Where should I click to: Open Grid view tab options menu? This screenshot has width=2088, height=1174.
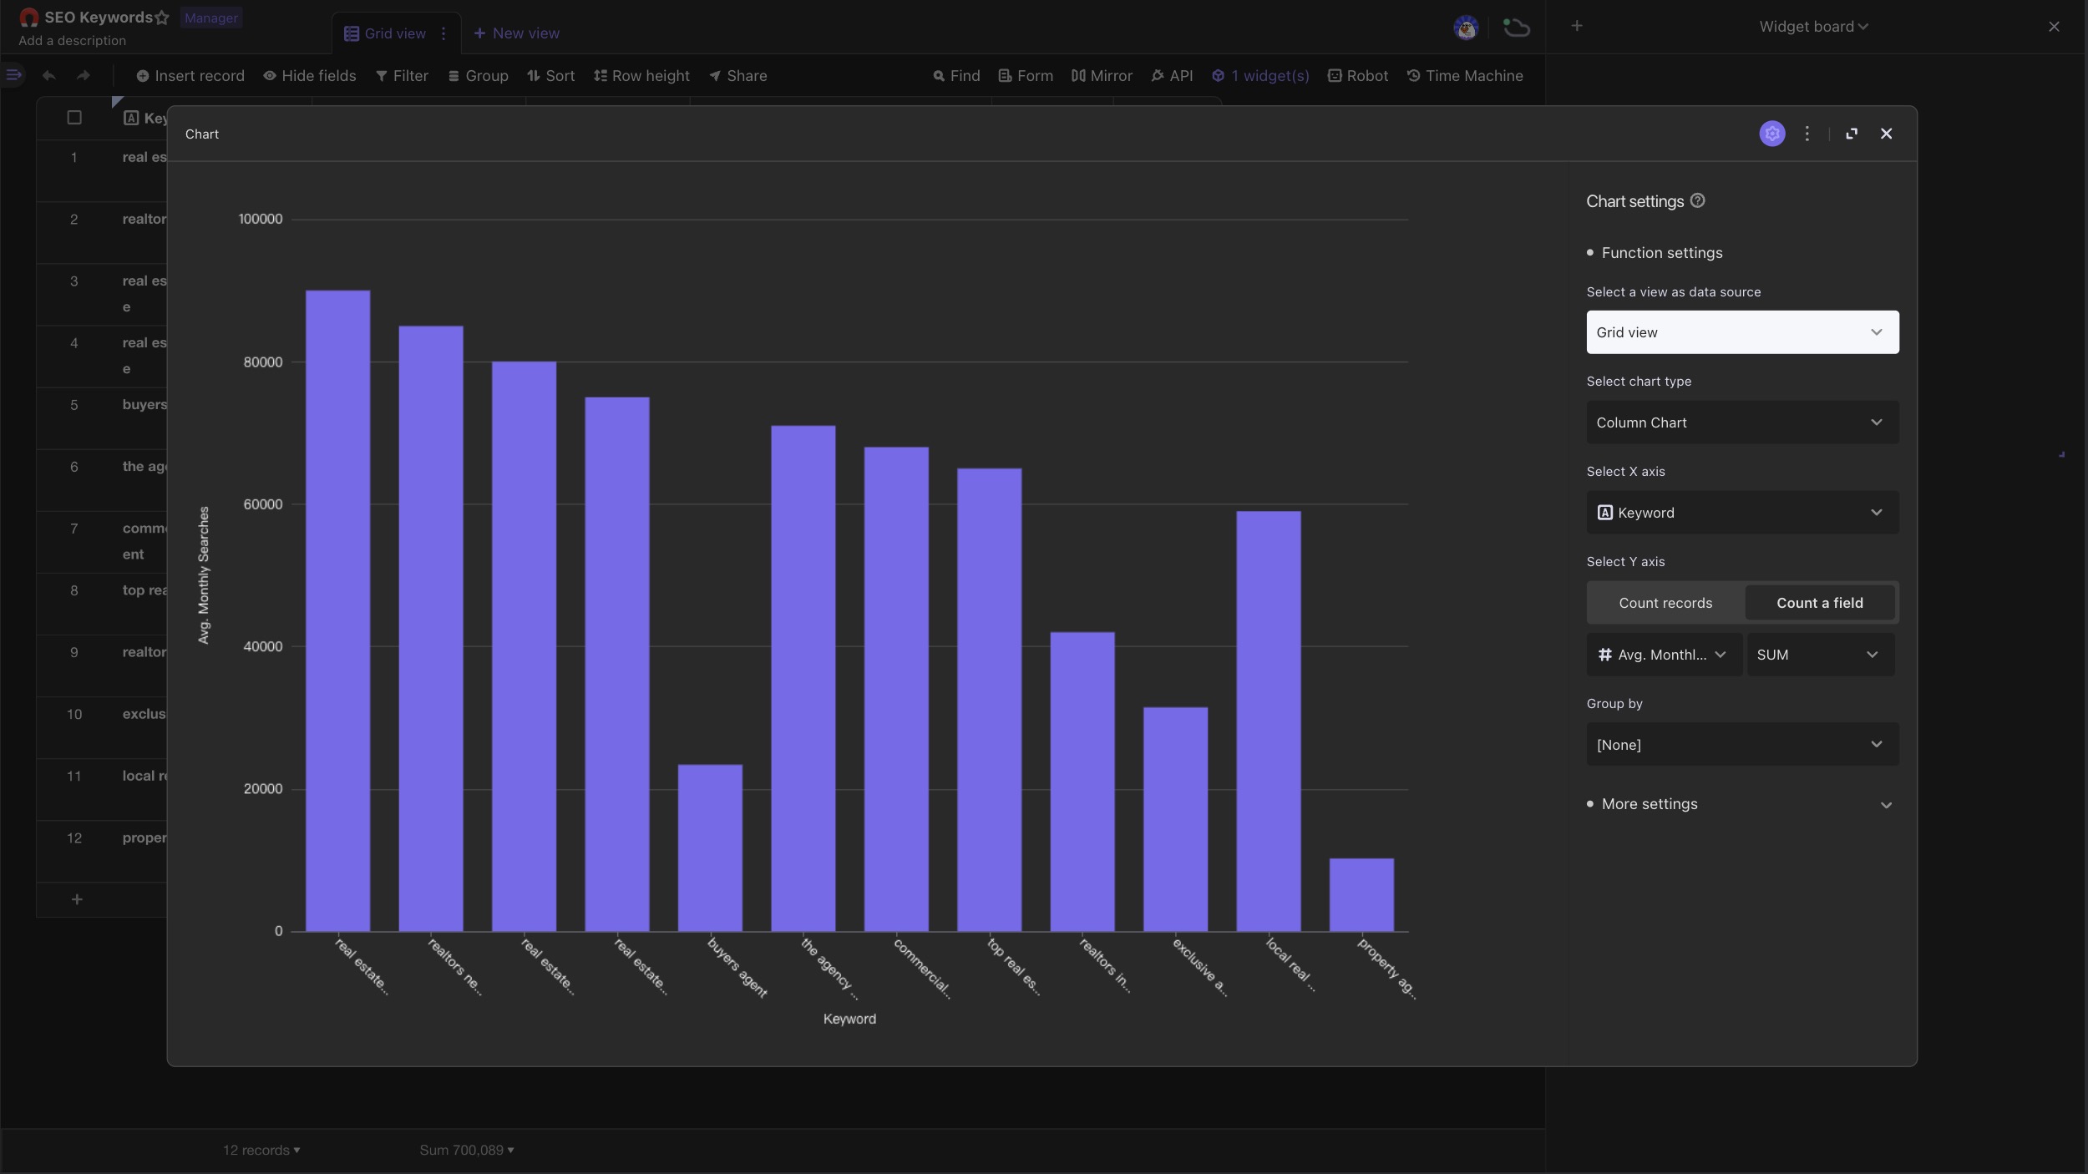tap(443, 33)
